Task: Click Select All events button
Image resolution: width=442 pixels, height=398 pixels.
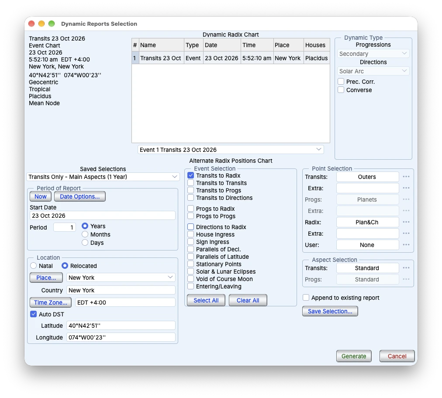Action: pos(206,300)
